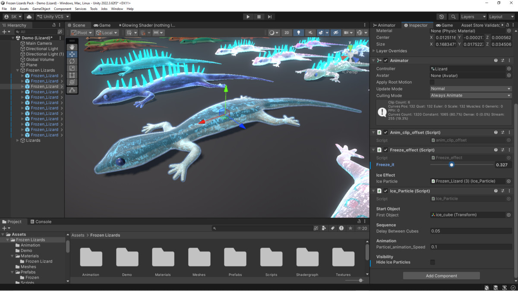Enable the Hide Ice Particles checkbox

pos(433,262)
